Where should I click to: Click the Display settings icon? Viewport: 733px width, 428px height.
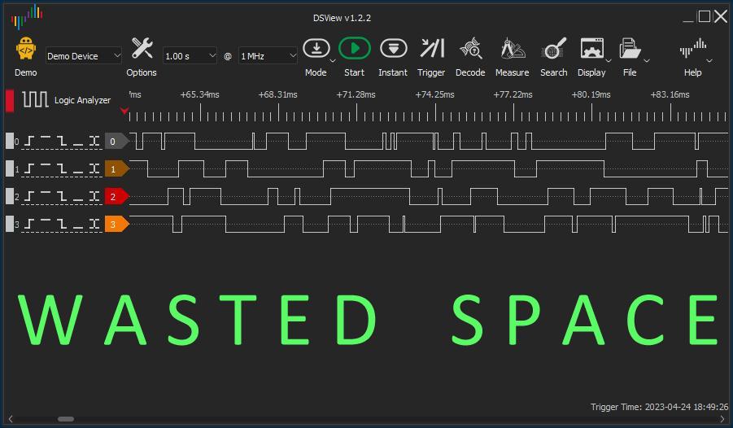click(x=591, y=48)
